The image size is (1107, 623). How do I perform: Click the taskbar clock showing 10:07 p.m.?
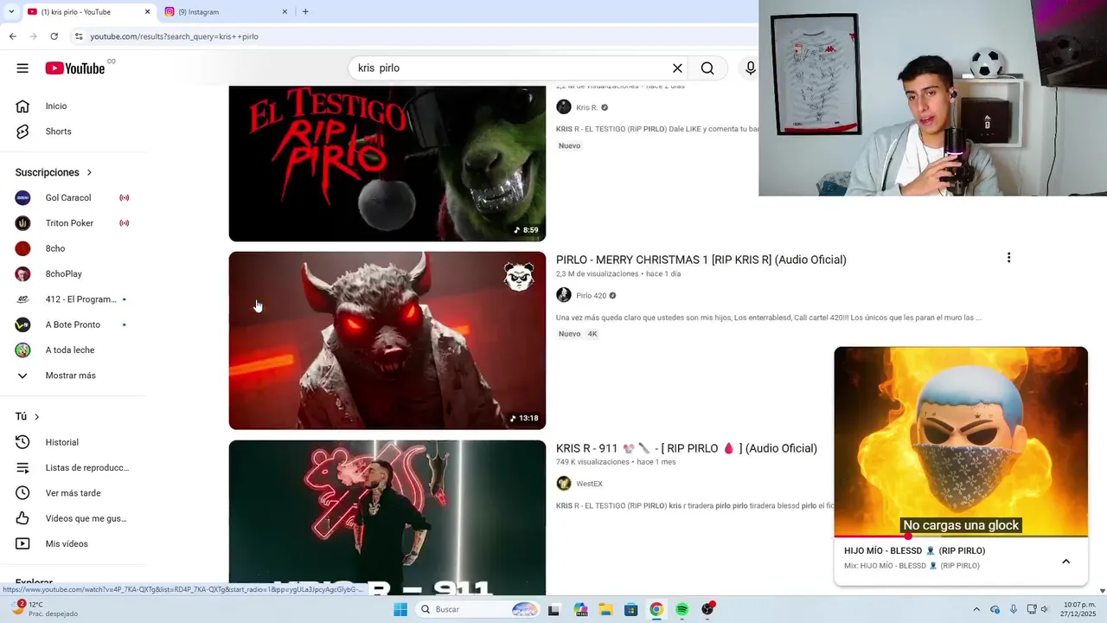1078,609
